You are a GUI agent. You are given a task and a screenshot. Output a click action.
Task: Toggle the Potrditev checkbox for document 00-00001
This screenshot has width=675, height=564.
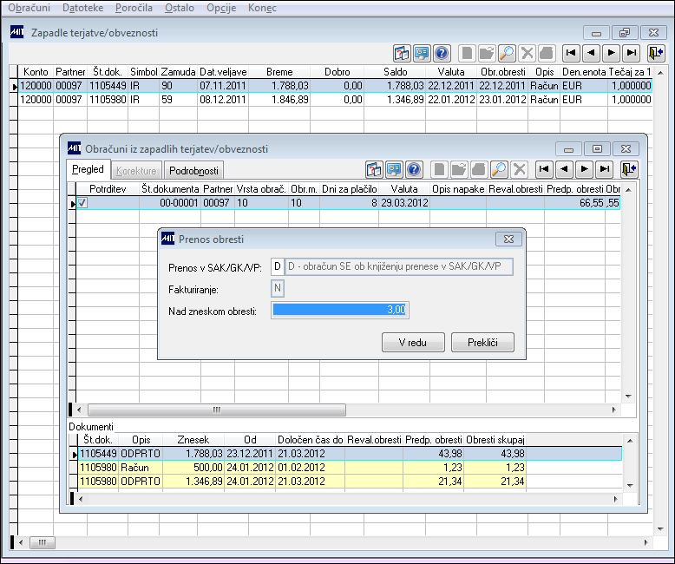point(82,203)
